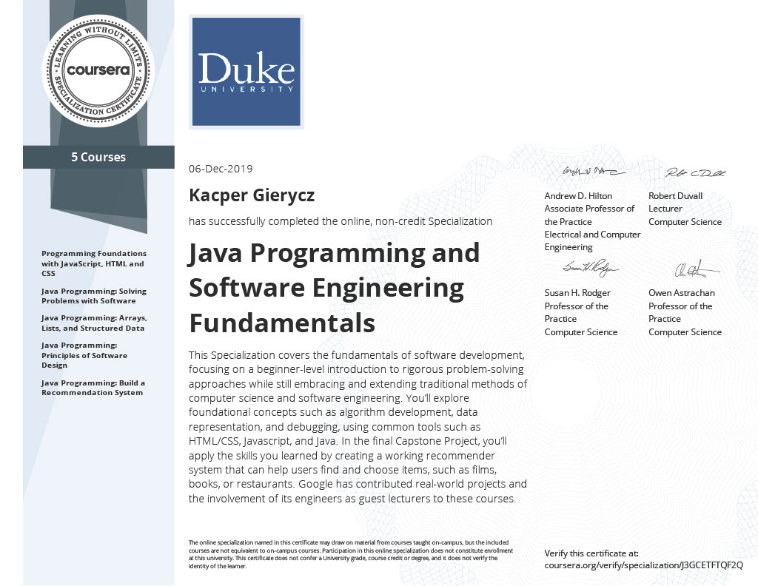Click course 'Java Programming: Build a Recommendation System'
This screenshot has width=758, height=586.
[93, 388]
